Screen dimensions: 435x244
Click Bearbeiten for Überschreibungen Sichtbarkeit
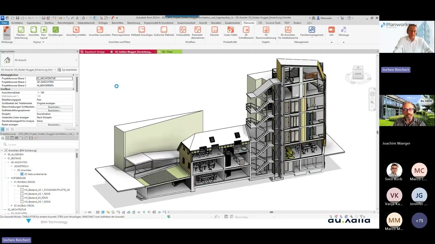pos(54,107)
